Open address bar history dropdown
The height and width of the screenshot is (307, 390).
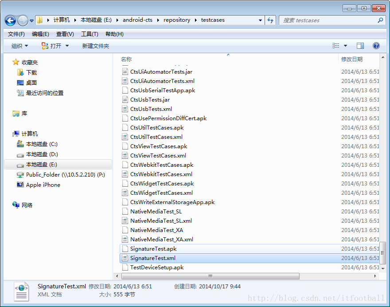coord(260,20)
